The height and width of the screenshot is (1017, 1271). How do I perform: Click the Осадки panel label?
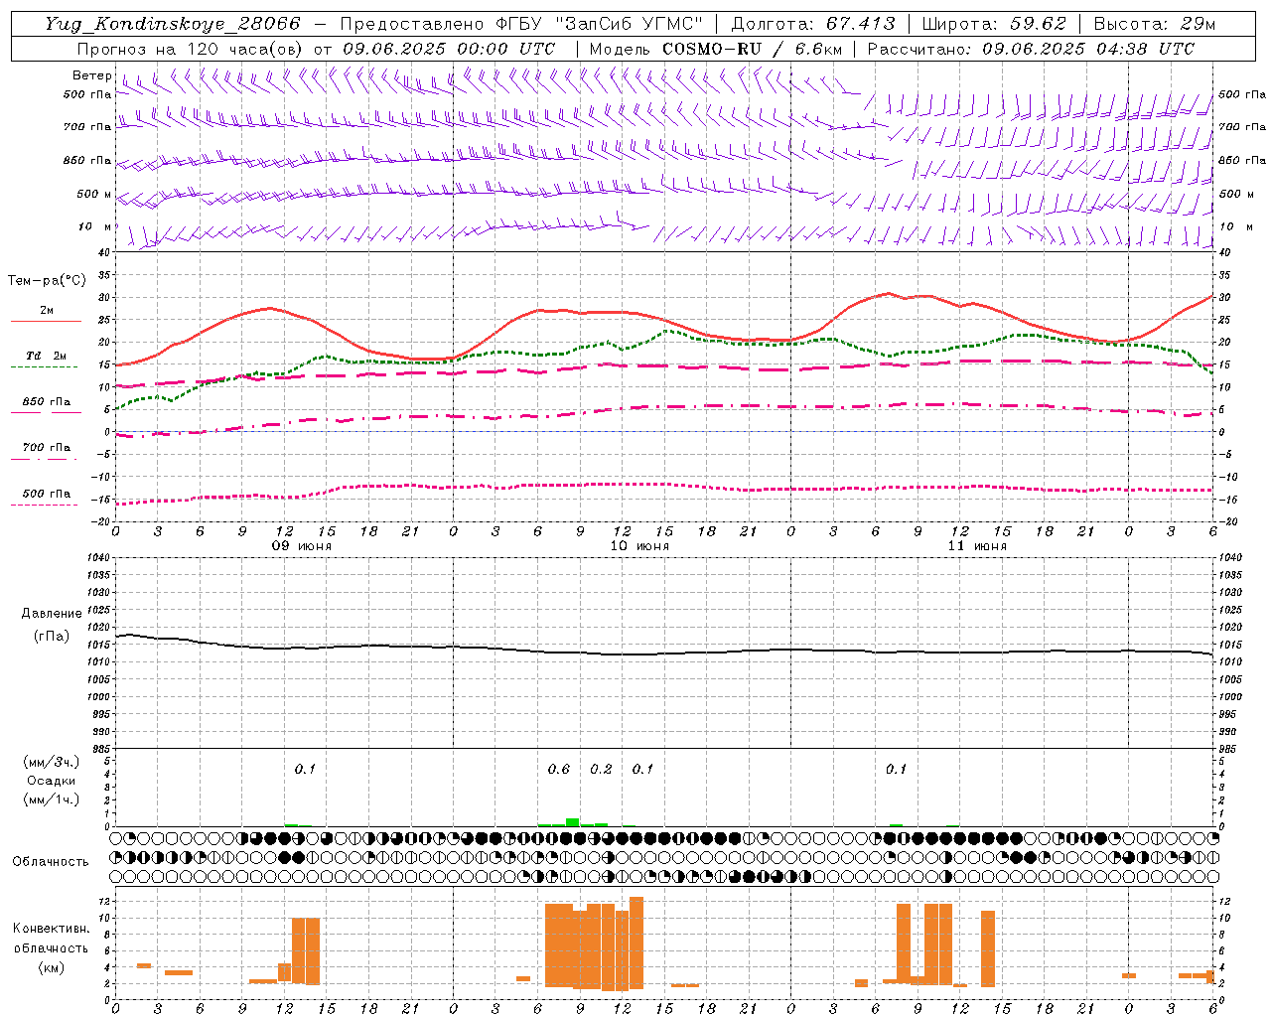[x=52, y=781]
